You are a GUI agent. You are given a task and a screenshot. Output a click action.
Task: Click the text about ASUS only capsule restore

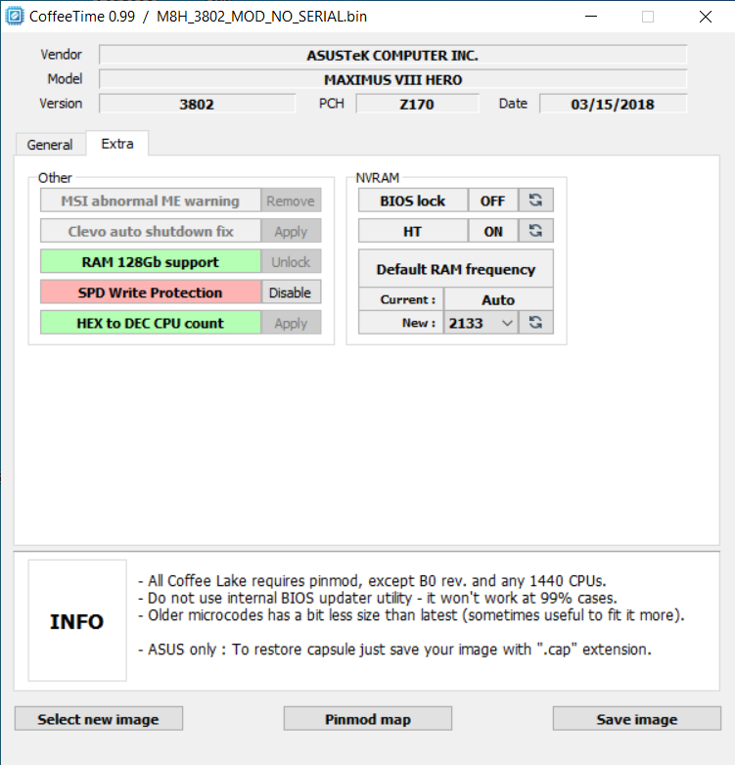pos(394,650)
